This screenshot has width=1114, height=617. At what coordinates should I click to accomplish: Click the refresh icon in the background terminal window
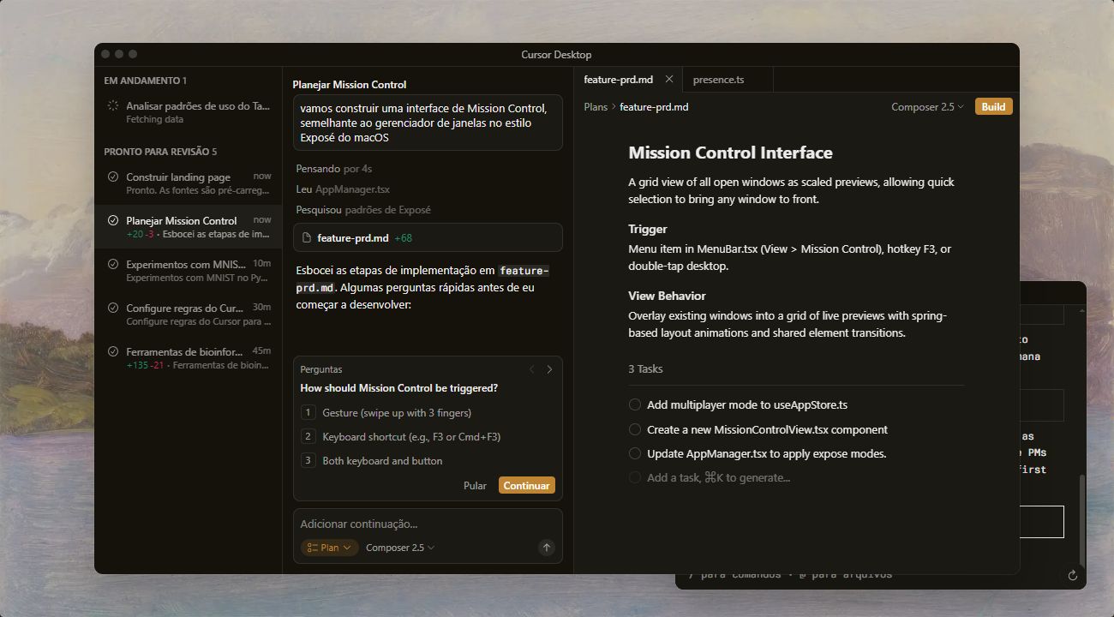coord(1072,576)
